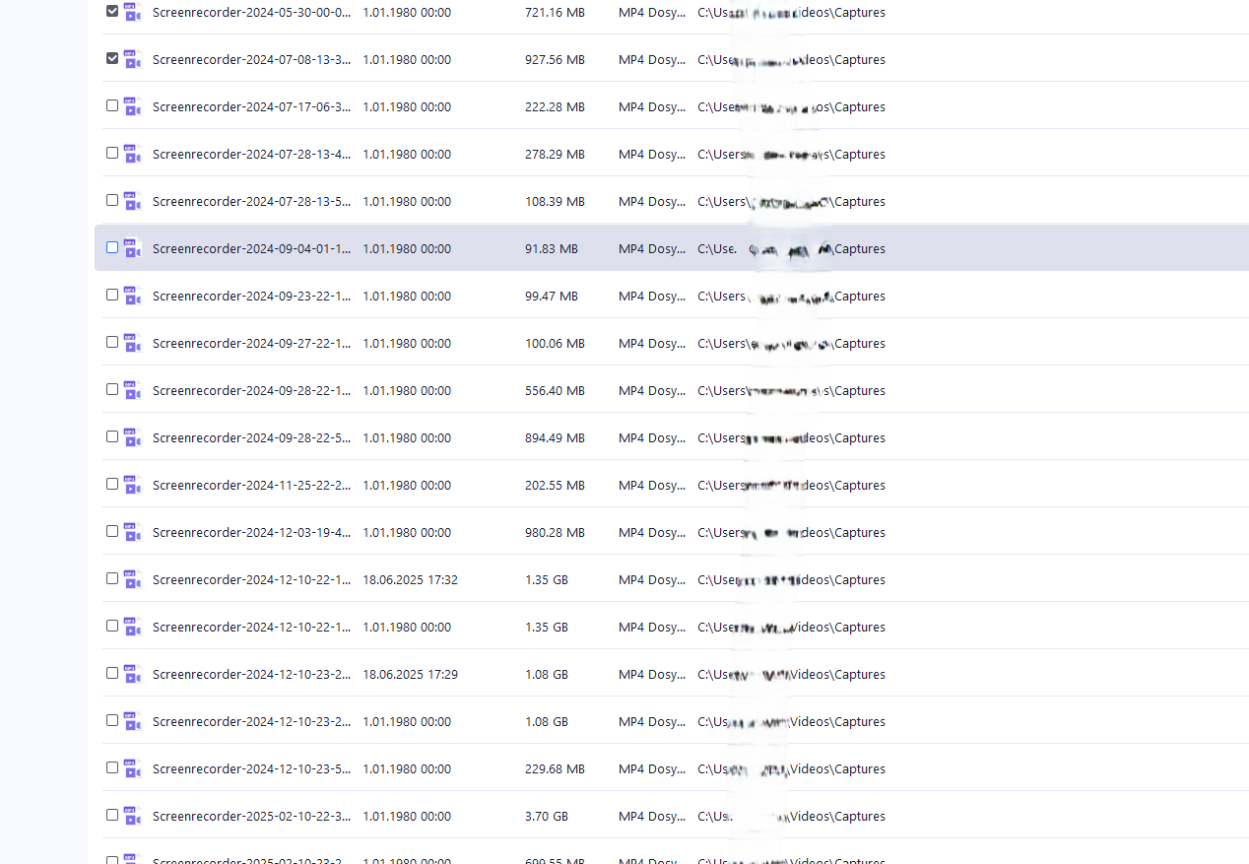
Task: Click the 100.06 MB size value
Action: pyautogui.click(x=555, y=343)
